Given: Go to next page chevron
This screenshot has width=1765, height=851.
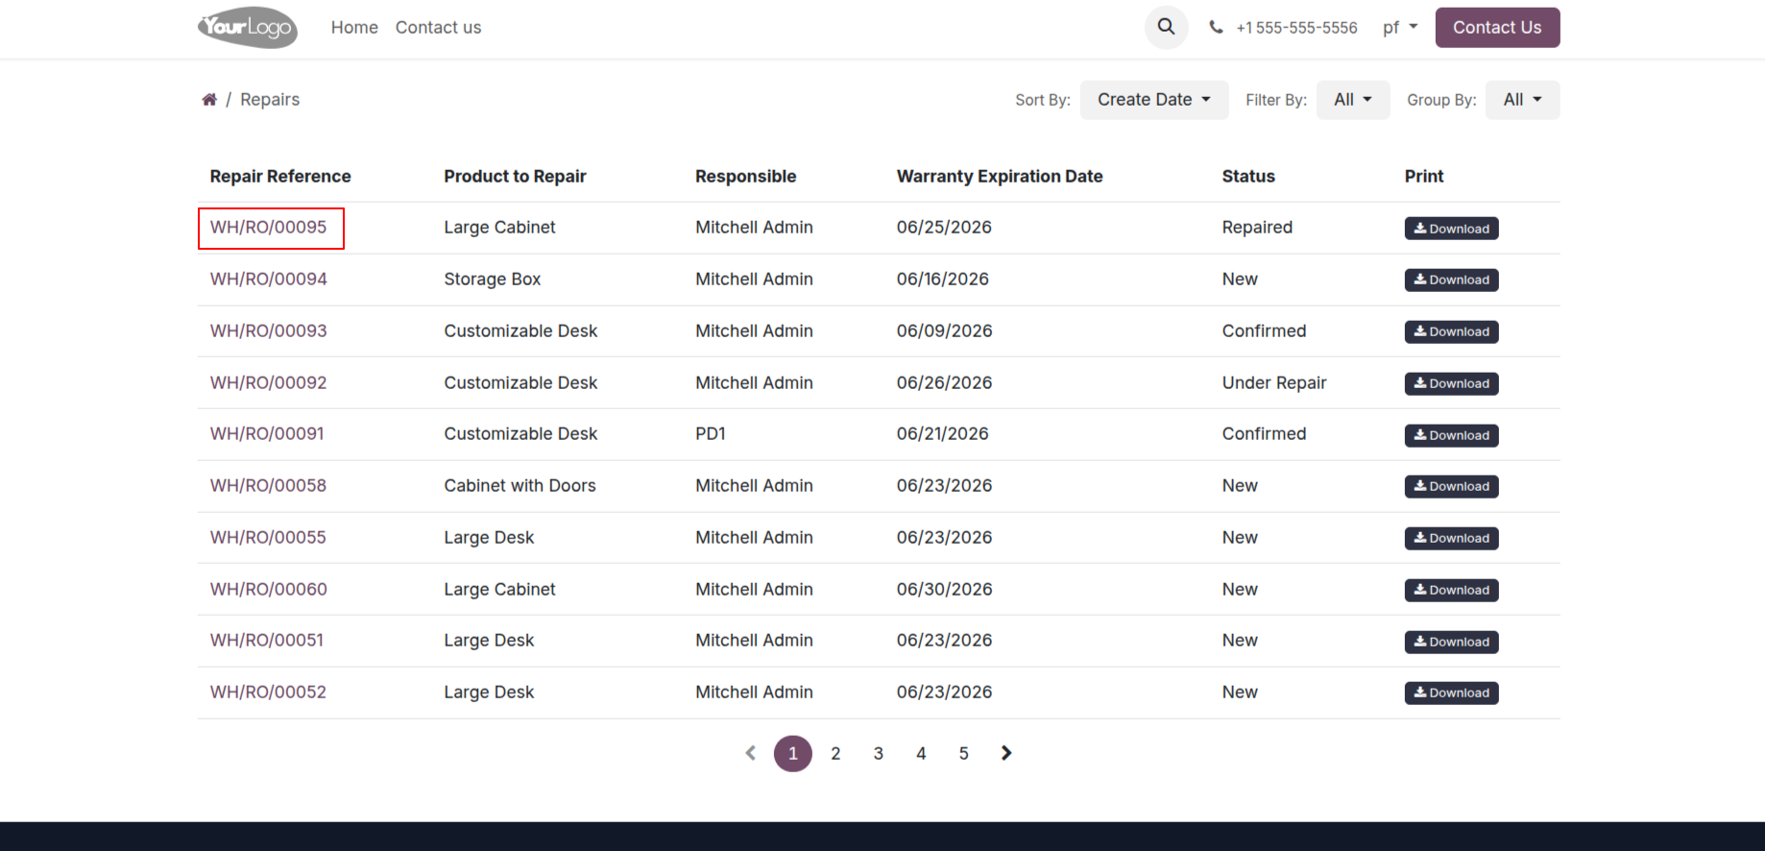Looking at the screenshot, I should click(1006, 753).
